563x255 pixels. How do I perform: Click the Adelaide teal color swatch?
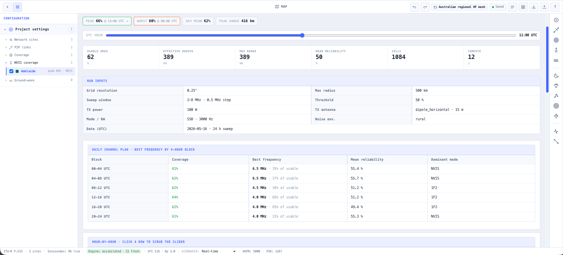(x=17, y=71)
